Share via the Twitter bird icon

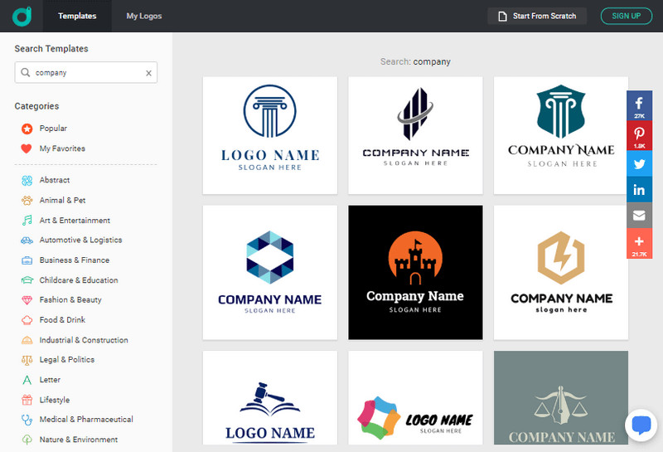click(639, 164)
